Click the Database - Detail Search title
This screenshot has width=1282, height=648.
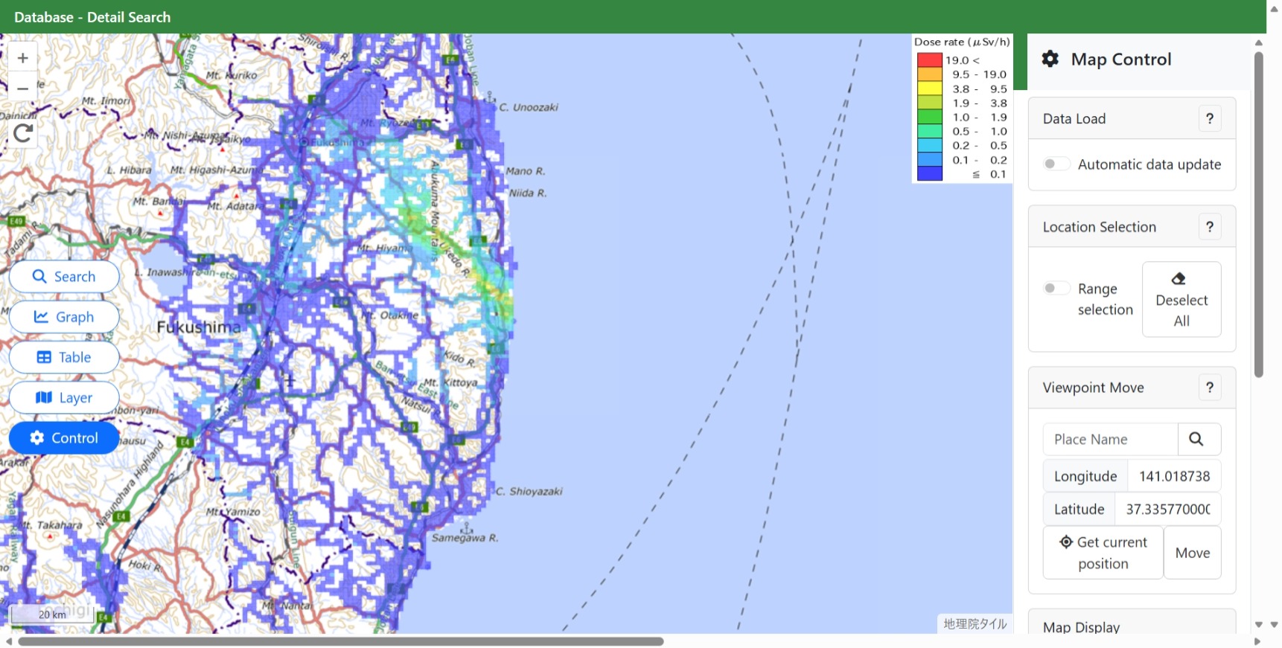92,17
